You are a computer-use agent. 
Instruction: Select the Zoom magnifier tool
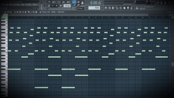coord(34,12)
